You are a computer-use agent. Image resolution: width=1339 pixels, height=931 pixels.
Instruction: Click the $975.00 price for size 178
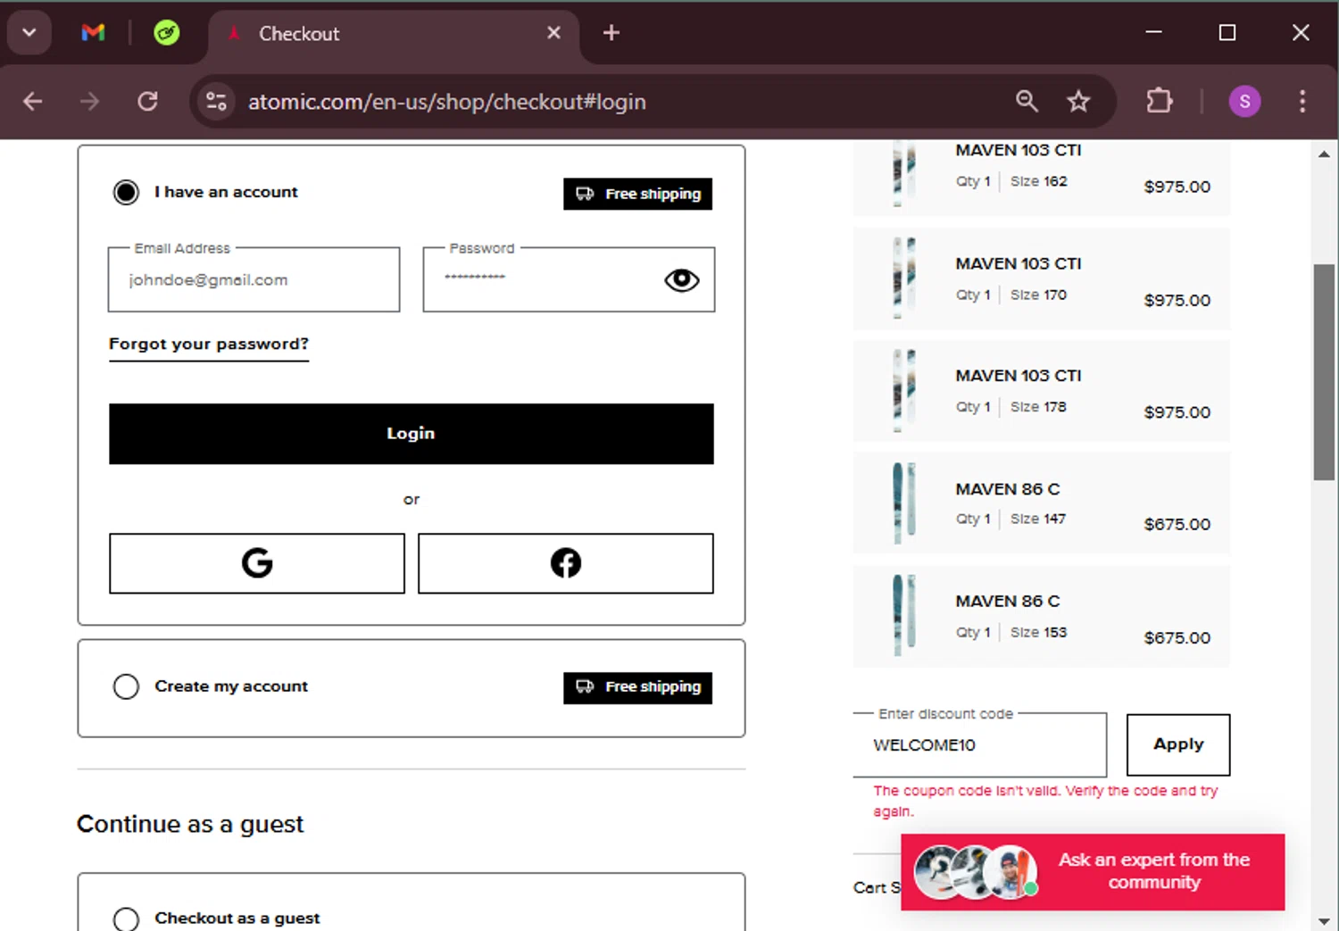(x=1177, y=412)
